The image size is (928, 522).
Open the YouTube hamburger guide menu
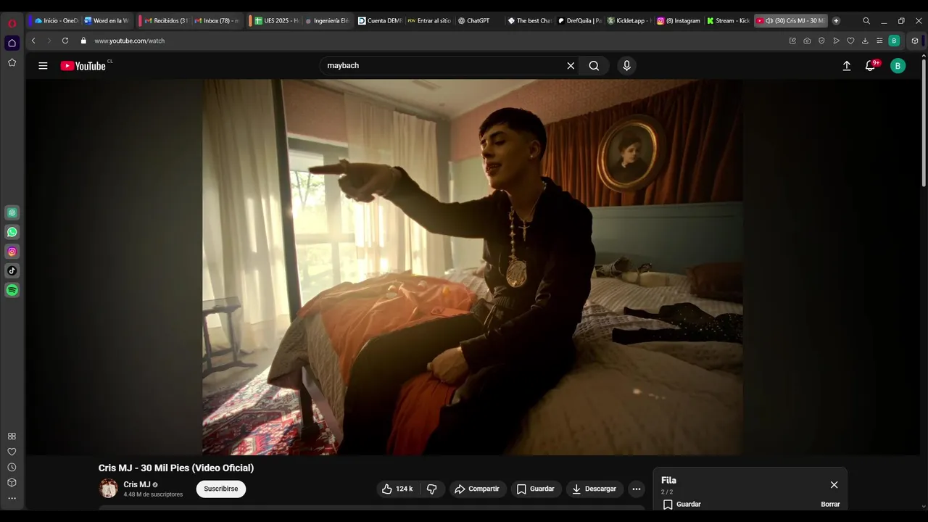[x=43, y=66]
